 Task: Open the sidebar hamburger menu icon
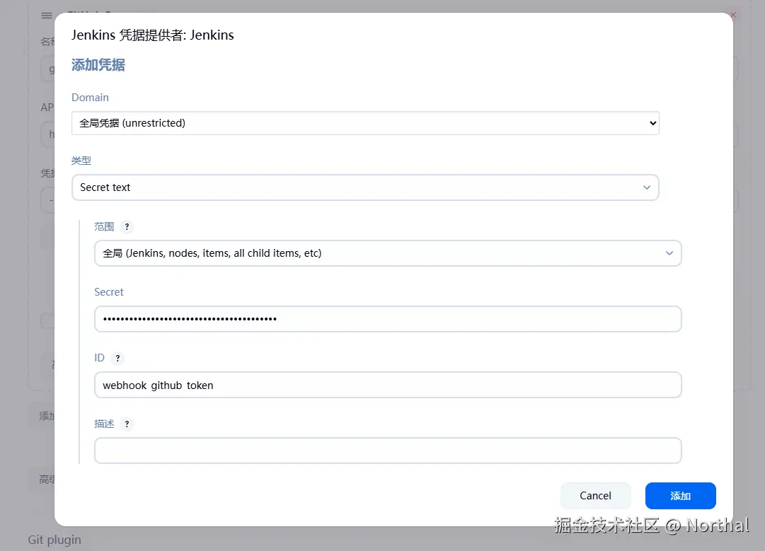46,15
